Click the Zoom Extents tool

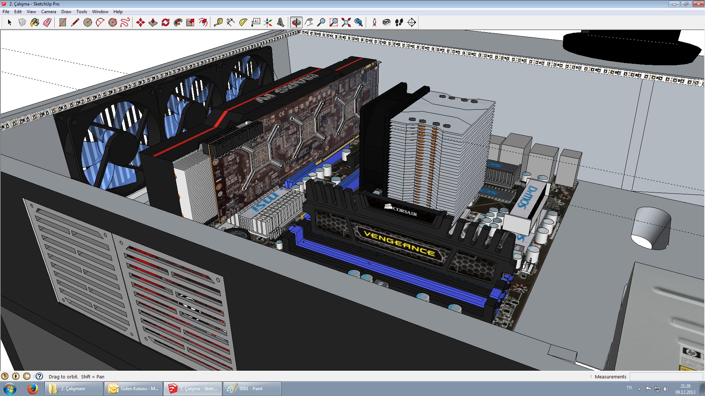click(x=346, y=22)
